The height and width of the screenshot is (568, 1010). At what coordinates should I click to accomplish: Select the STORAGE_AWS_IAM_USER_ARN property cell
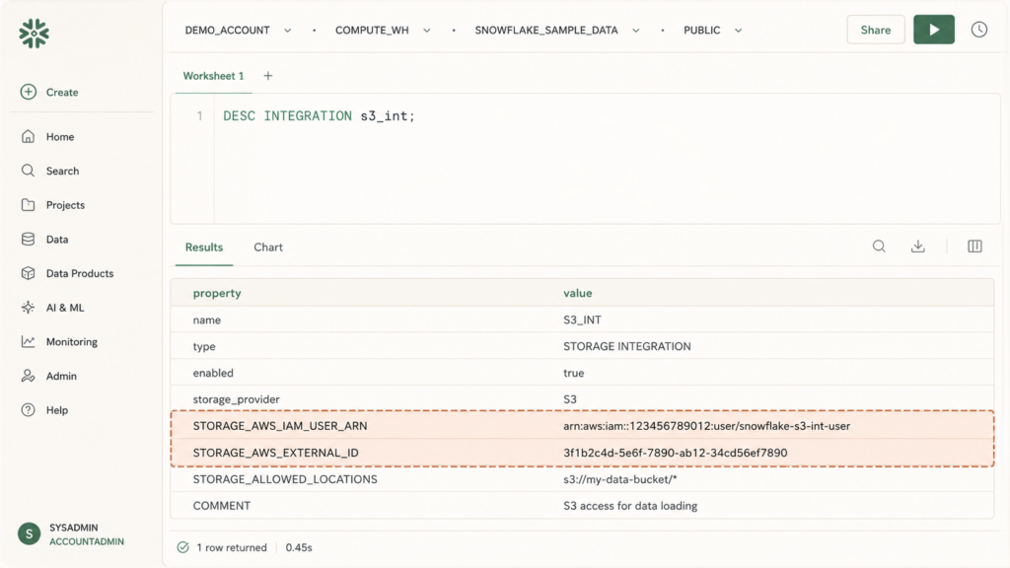click(x=280, y=426)
